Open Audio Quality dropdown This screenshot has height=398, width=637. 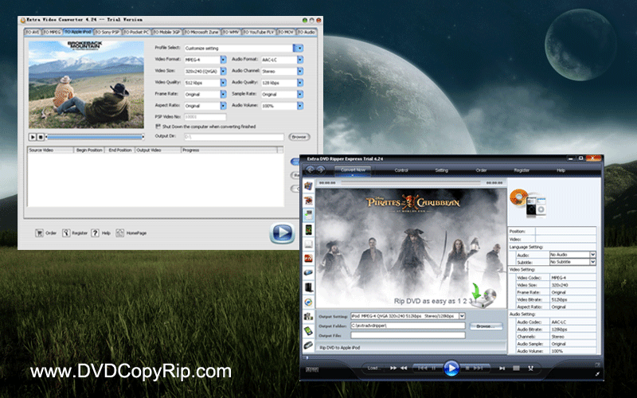pyautogui.click(x=300, y=83)
